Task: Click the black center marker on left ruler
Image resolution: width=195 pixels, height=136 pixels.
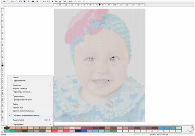Action: pyautogui.click(x=2, y=65)
